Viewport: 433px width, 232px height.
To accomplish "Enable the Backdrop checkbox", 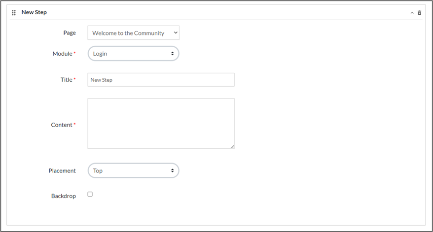I will [x=90, y=194].
